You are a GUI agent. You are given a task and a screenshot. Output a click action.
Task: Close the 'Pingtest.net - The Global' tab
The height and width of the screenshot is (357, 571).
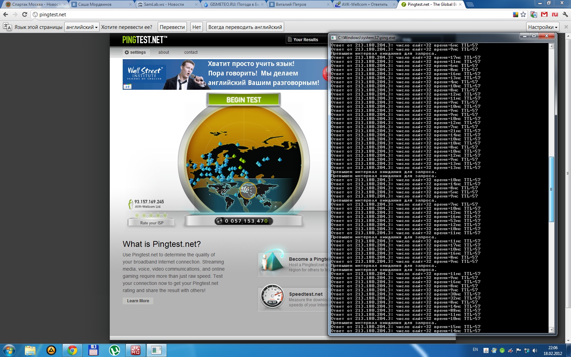(460, 4)
